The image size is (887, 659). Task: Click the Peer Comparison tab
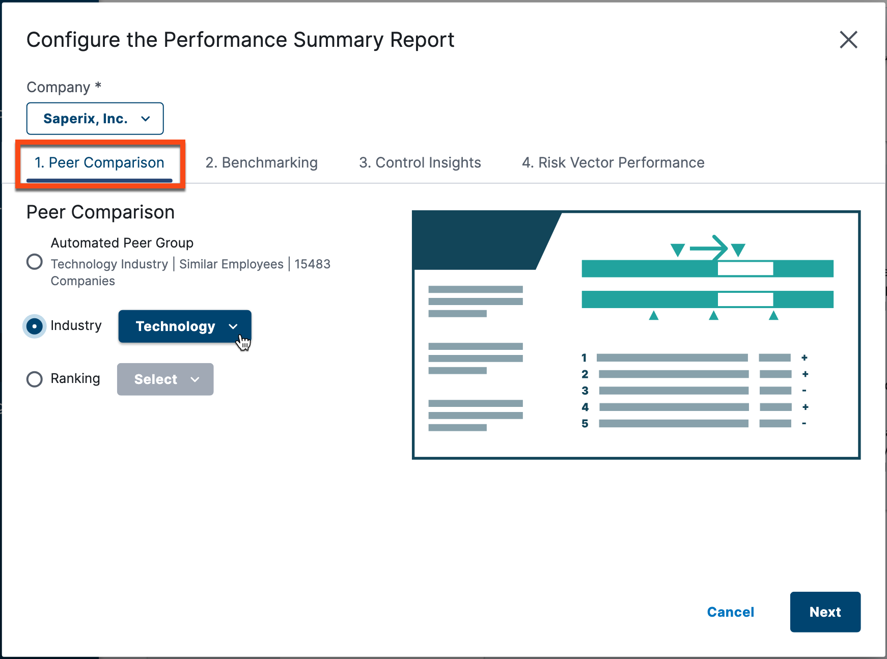click(99, 162)
